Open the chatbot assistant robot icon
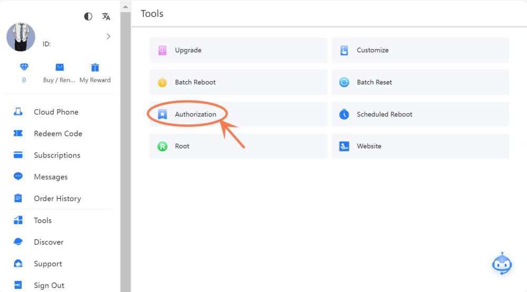The height and width of the screenshot is (292, 527). point(502,264)
